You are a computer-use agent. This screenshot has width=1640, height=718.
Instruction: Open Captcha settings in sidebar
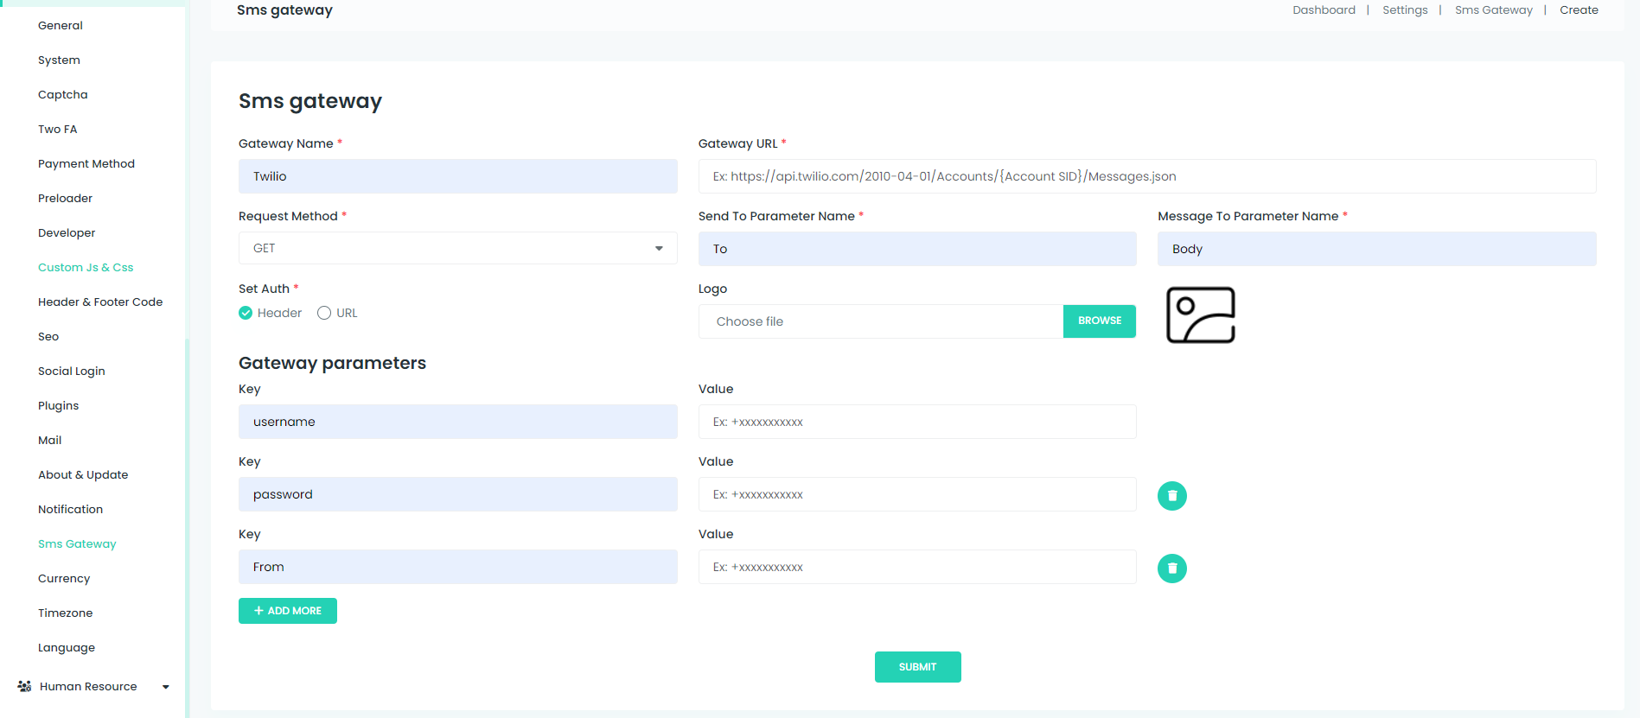(x=63, y=94)
